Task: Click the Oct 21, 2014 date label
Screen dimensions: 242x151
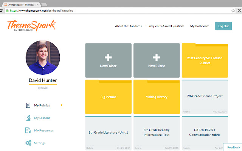Action: 123,148
